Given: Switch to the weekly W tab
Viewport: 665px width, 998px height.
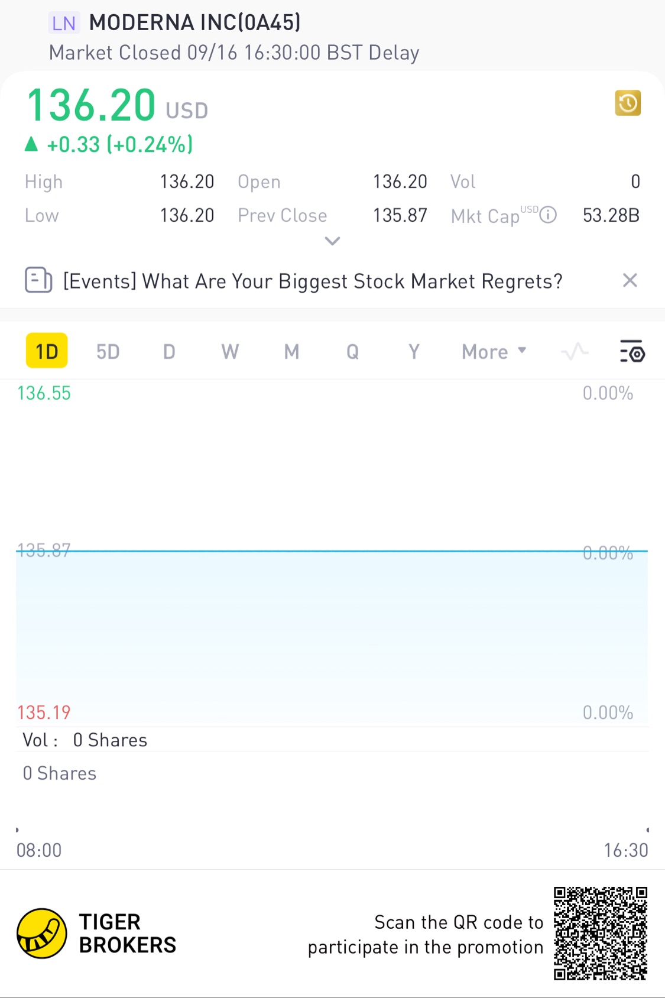Looking at the screenshot, I should point(230,352).
